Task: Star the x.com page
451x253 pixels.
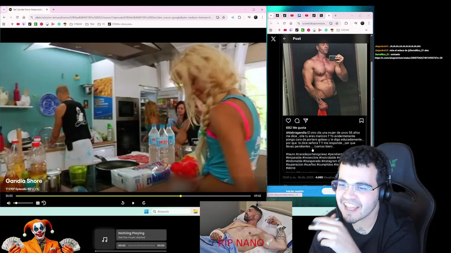Action: 337,23
